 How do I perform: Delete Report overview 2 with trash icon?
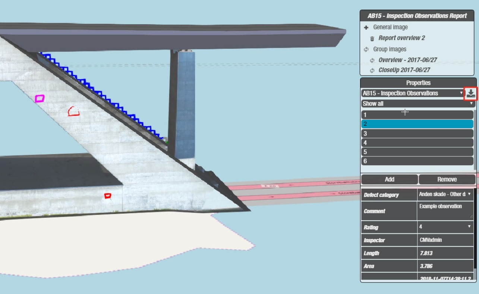click(x=372, y=38)
